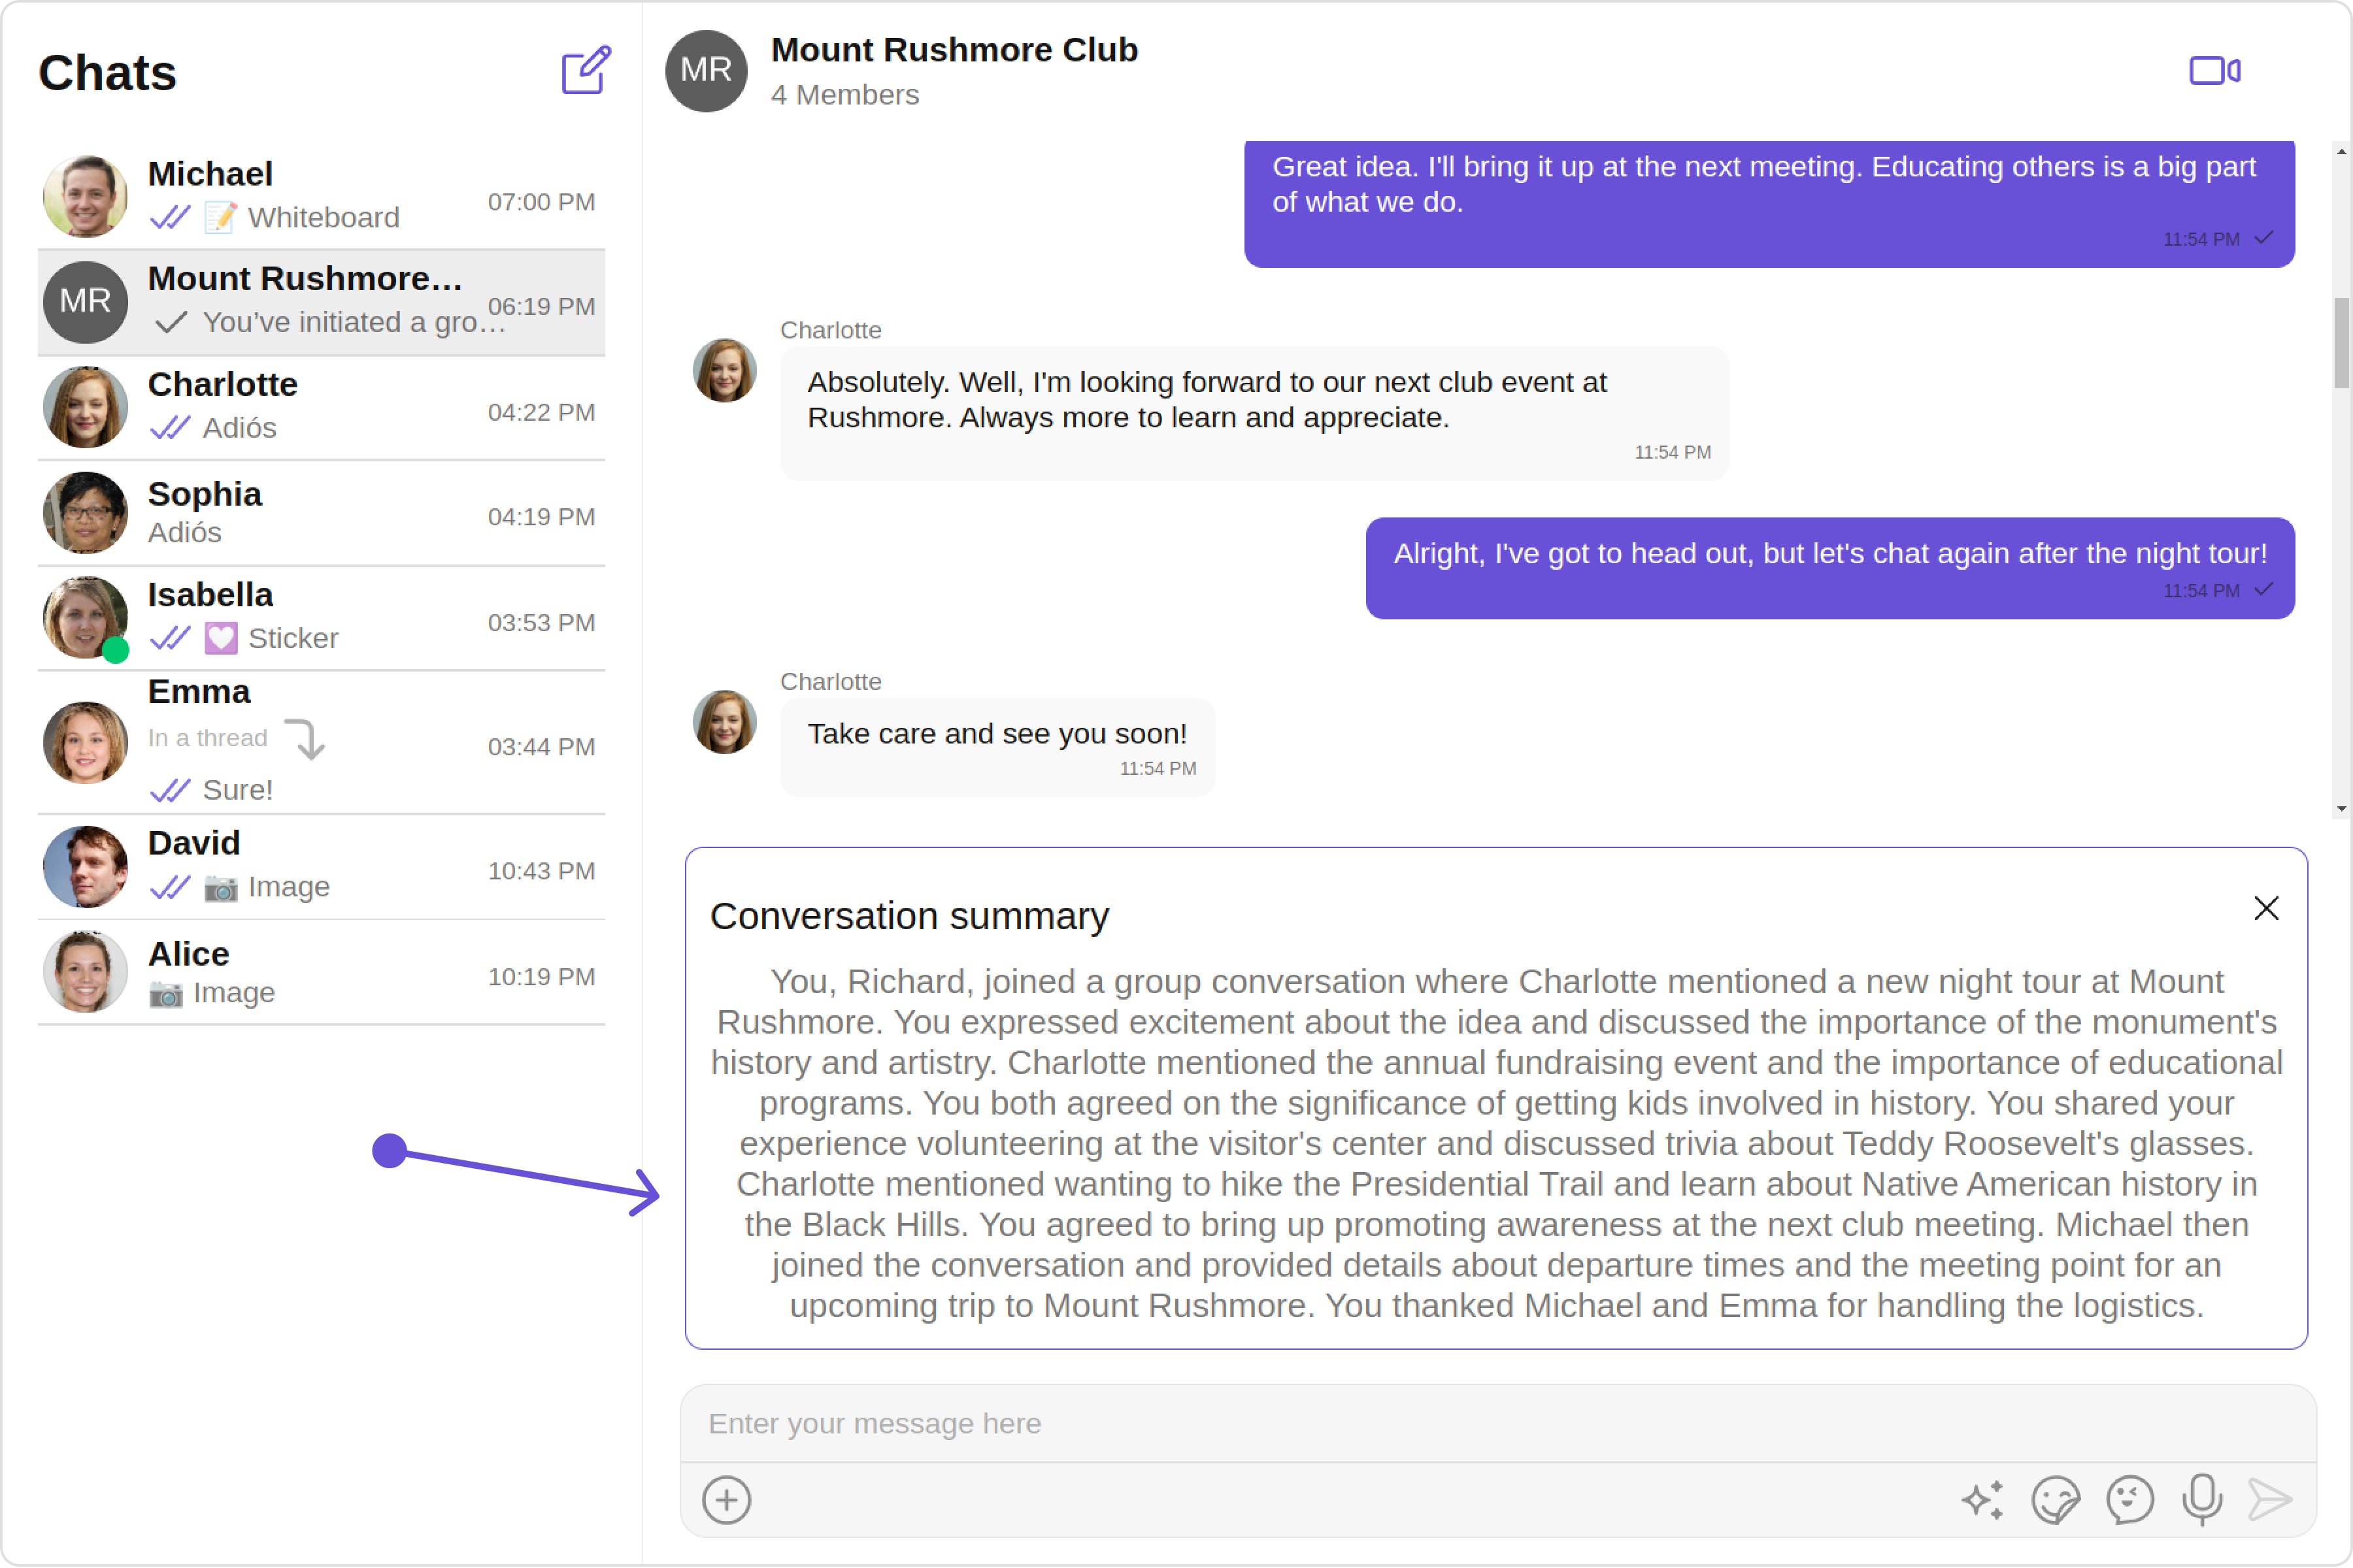Click the send message arrow
Image resolution: width=2353 pixels, height=1568 pixels.
point(2269,1500)
